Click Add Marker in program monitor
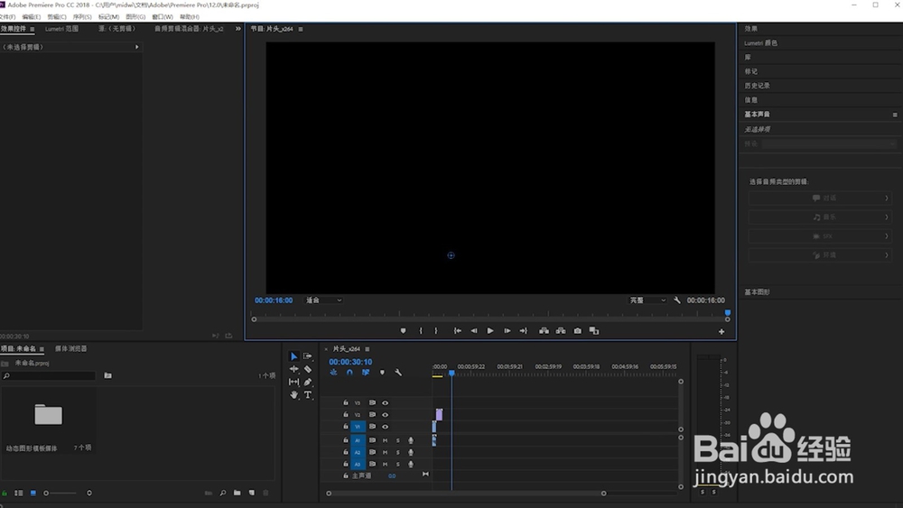This screenshot has height=508, width=903. pos(403,331)
